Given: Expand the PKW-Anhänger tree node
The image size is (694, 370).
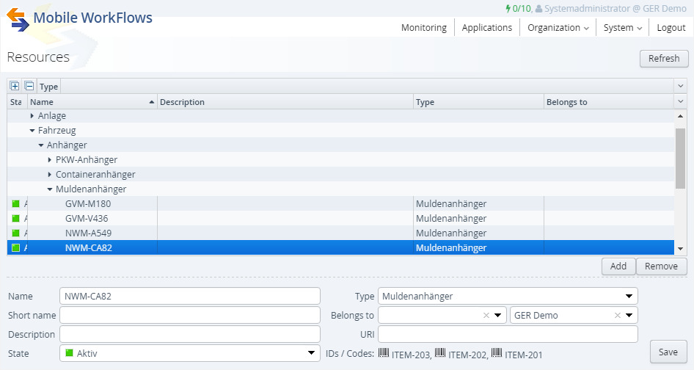Looking at the screenshot, I should pos(50,160).
